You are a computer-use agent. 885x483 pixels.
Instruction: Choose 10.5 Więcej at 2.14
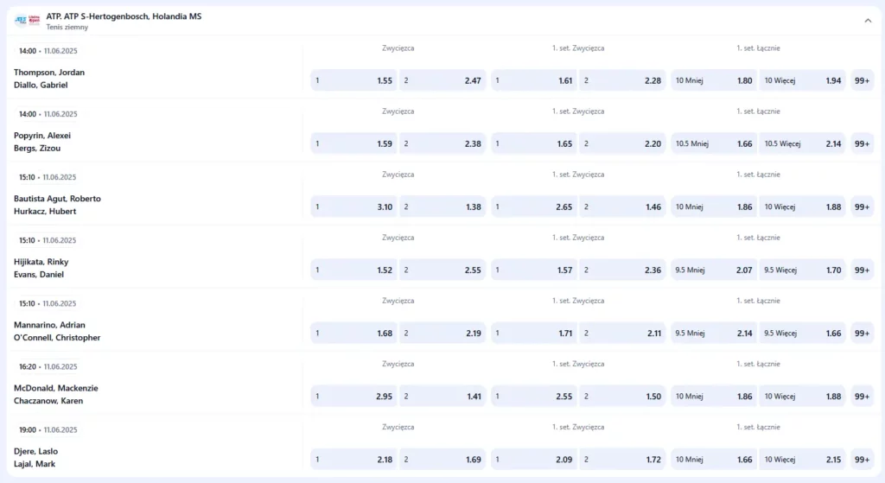click(802, 143)
